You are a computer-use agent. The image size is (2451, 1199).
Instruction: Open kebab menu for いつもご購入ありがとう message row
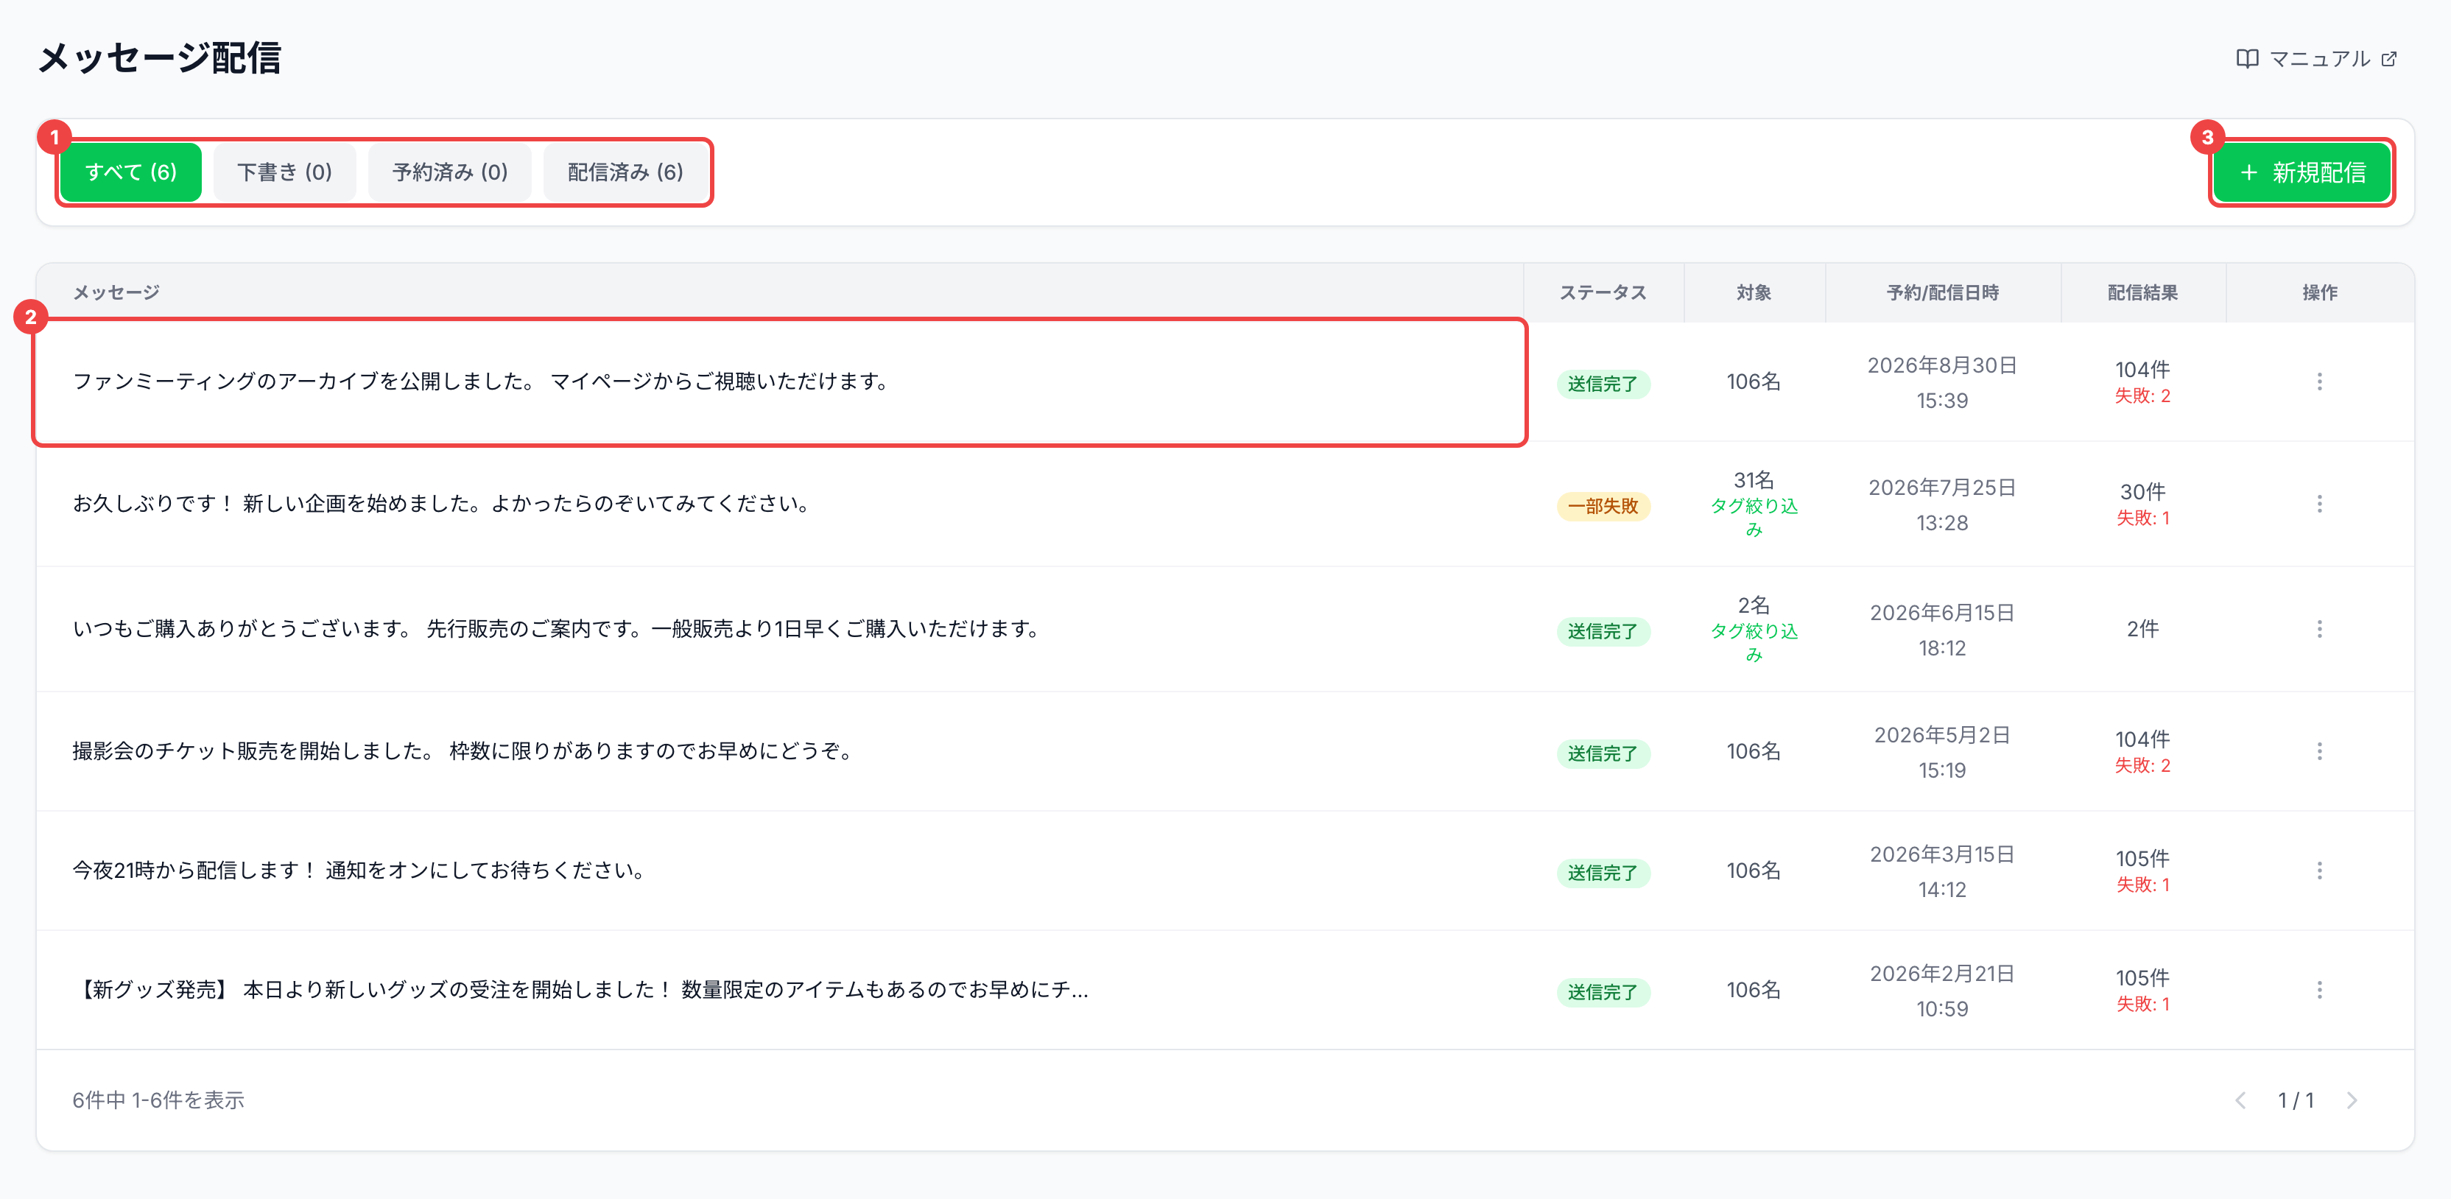pyautogui.click(x=2318, y=629)
